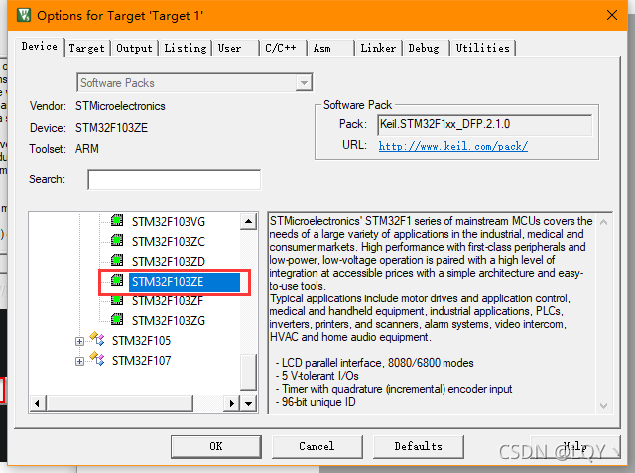635x473 pixels.
Task: Expand the STM32F105 tree node
Action: click(79, 341)
